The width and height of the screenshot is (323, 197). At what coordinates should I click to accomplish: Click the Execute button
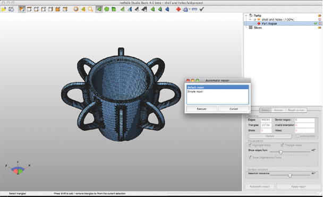(202, 109)
